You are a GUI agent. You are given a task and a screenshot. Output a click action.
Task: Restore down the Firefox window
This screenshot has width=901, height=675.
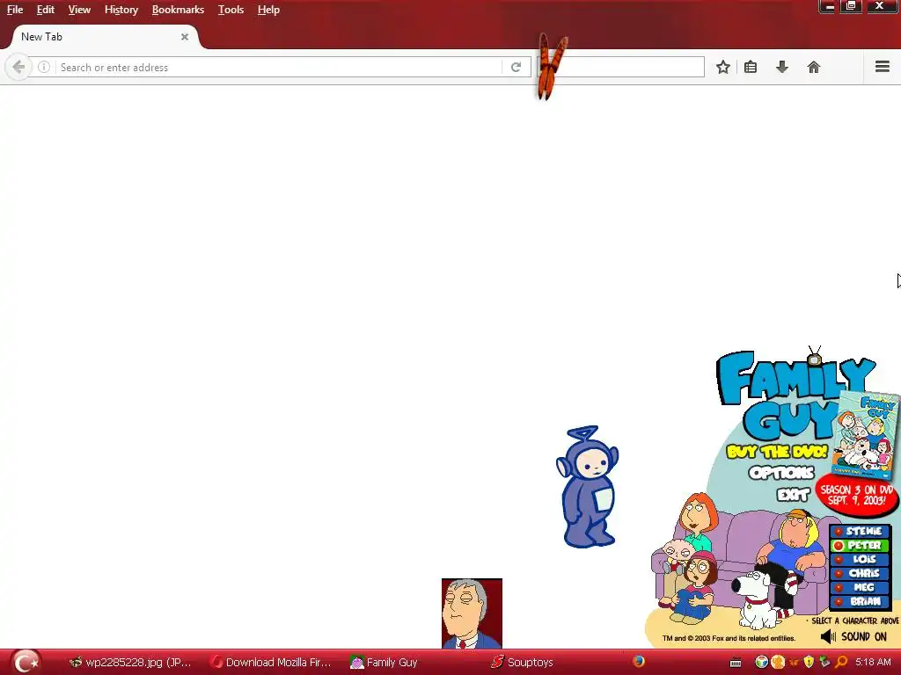tap(851, 6)
